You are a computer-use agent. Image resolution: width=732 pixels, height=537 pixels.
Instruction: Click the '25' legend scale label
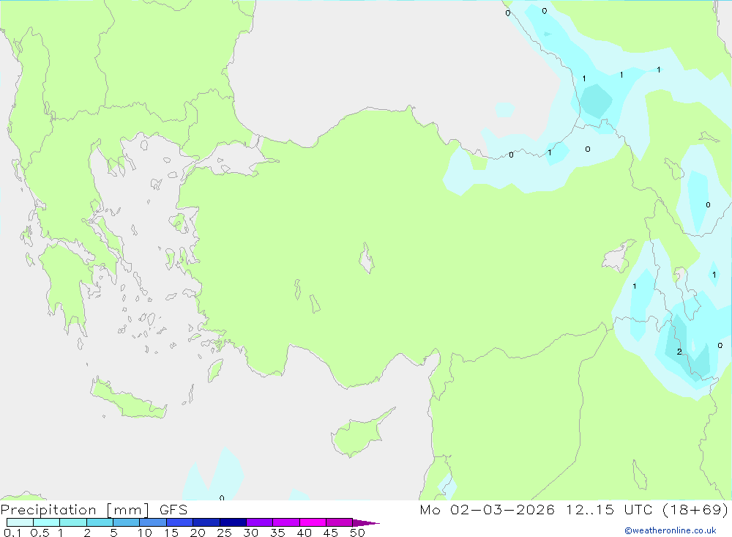(x=224, y=533)
